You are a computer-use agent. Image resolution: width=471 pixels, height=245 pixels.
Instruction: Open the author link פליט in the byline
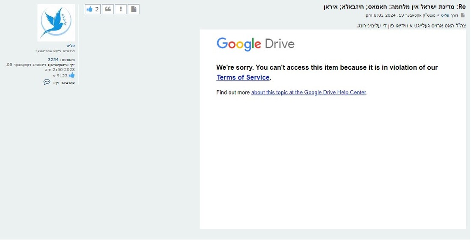click(x=445, y=15)
